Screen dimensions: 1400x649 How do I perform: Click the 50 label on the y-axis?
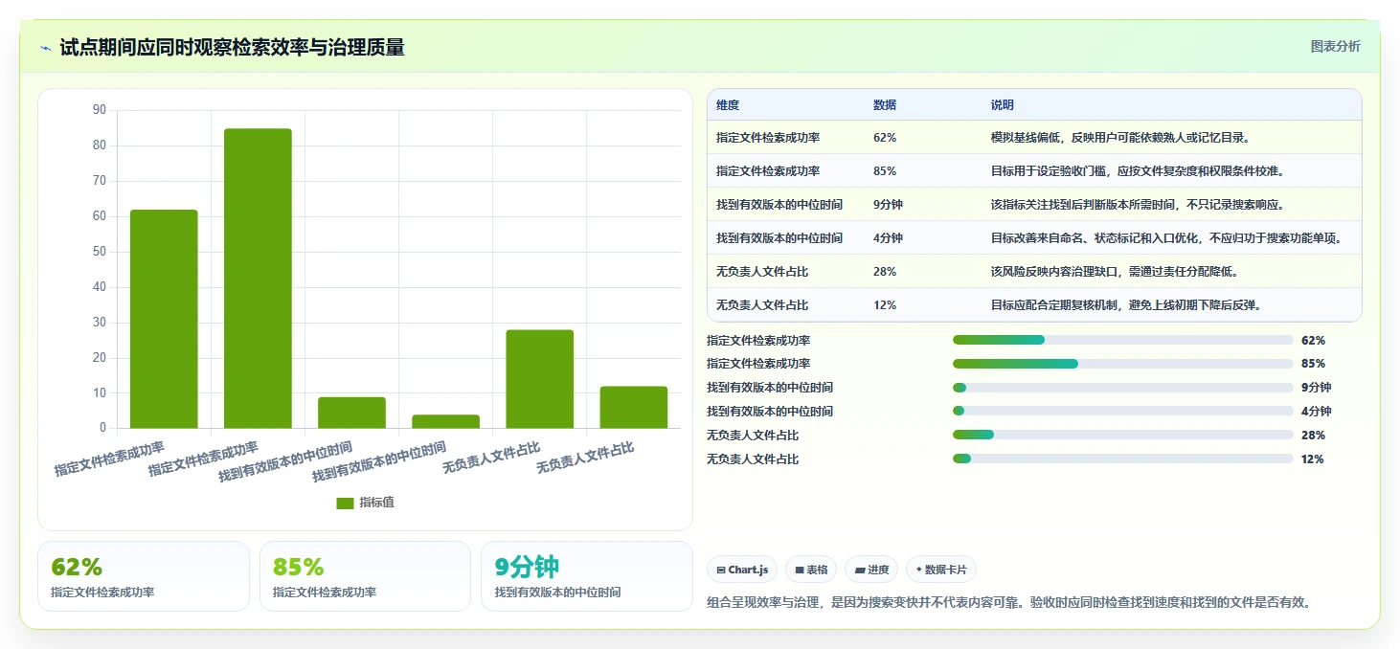100,252
